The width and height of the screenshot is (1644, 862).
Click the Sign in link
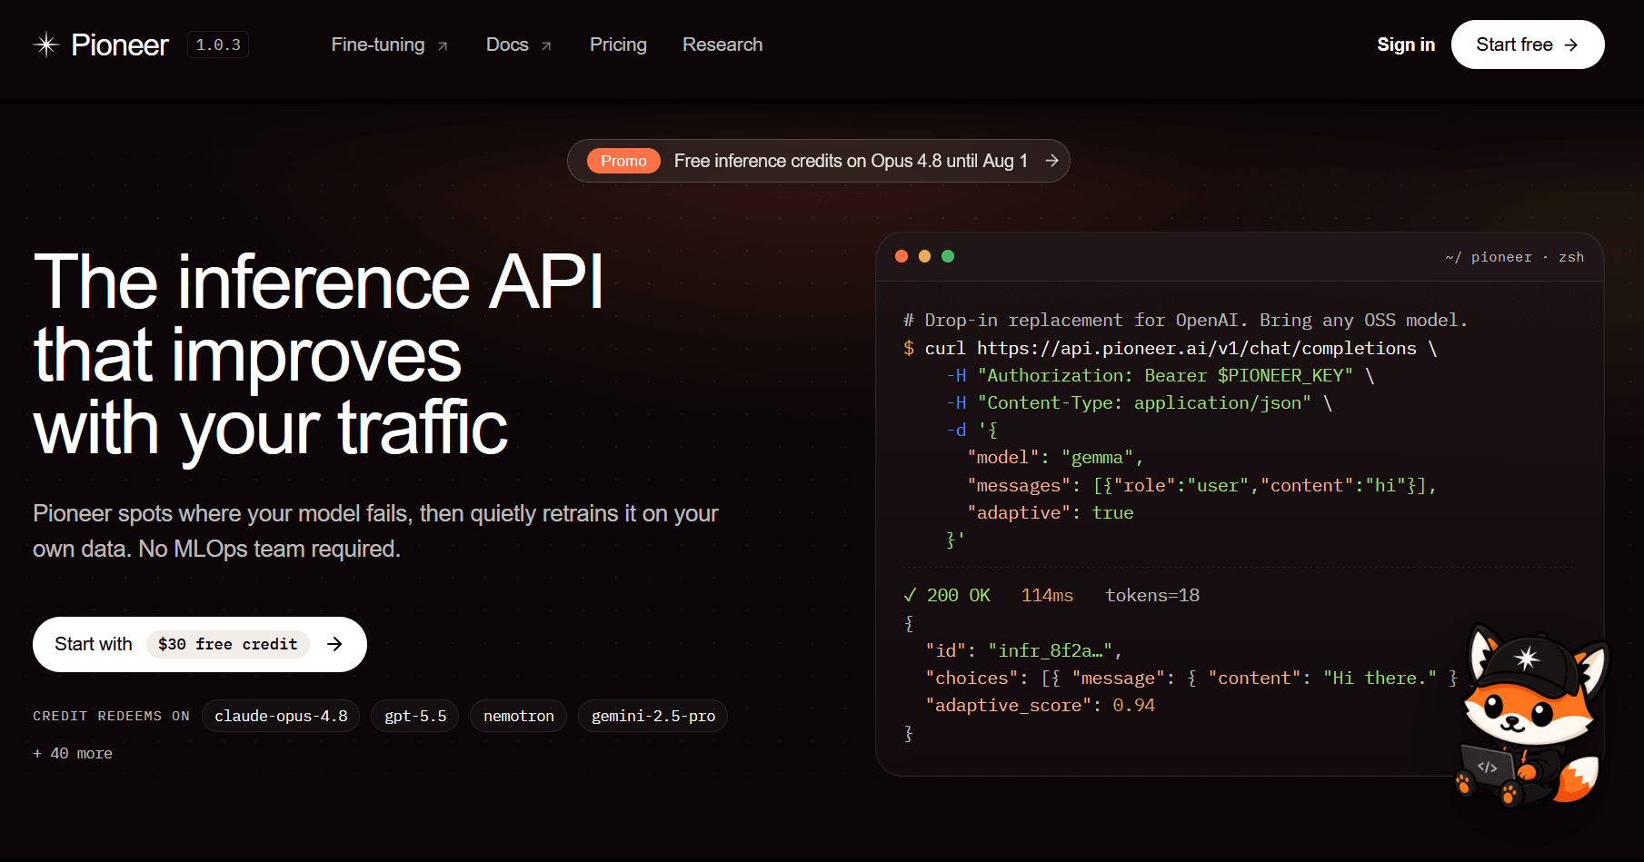point(1406,45)
